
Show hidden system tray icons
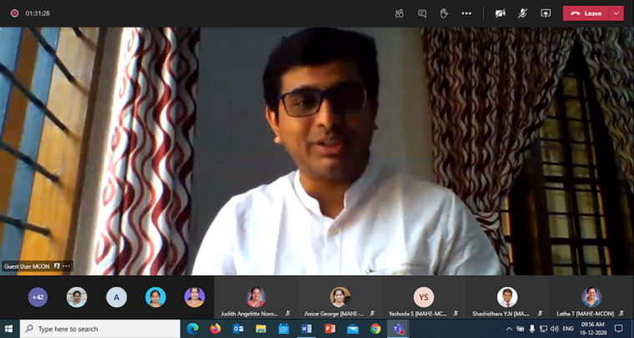coord(510,329)
